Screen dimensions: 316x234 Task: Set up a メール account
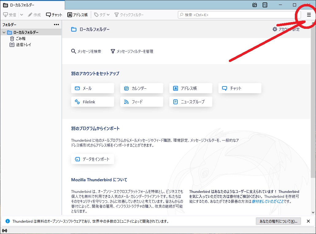pyautogui.click(x=93, y=88)
